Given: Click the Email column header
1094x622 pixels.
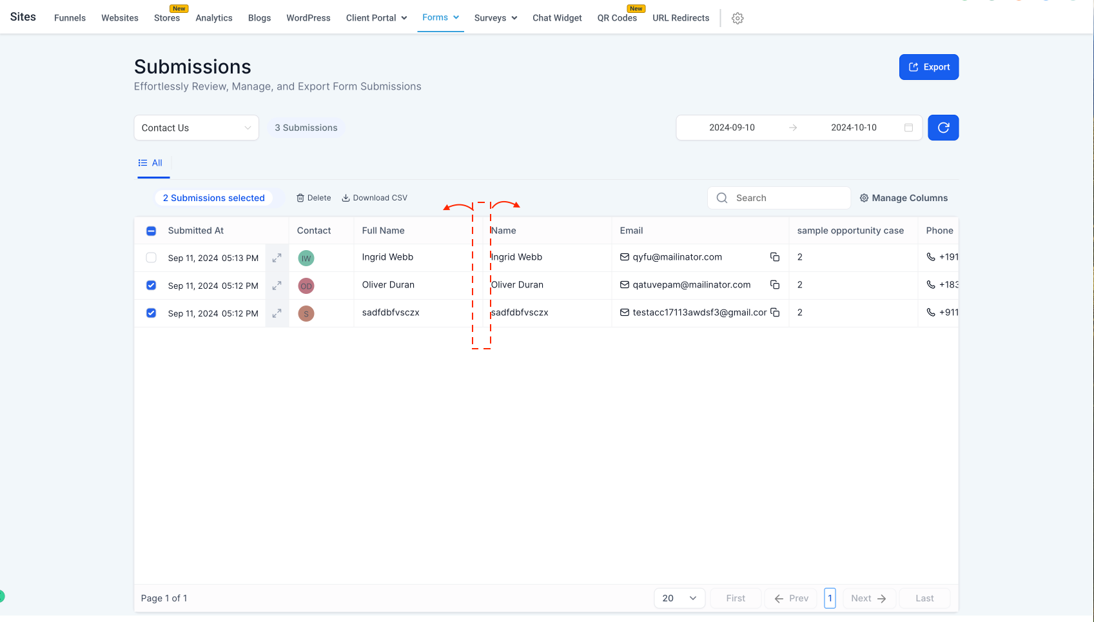Looking at the screenshot, I should tap(632, 231).
